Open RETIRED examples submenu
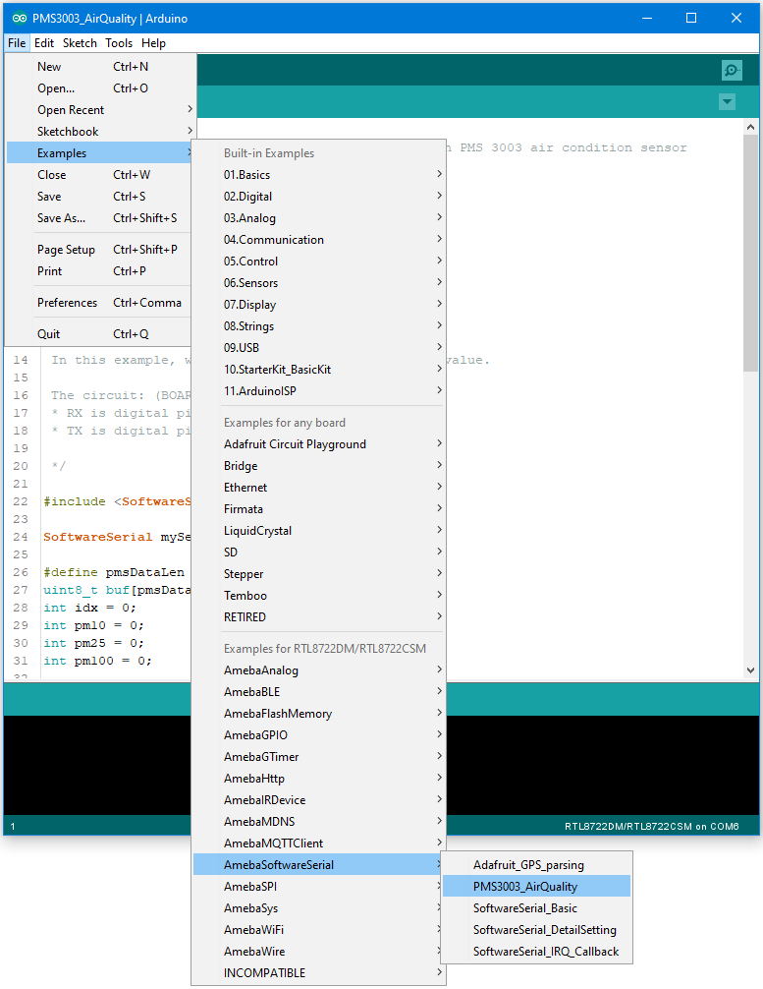This screenshot has width=763, height=989. [318, 616]
